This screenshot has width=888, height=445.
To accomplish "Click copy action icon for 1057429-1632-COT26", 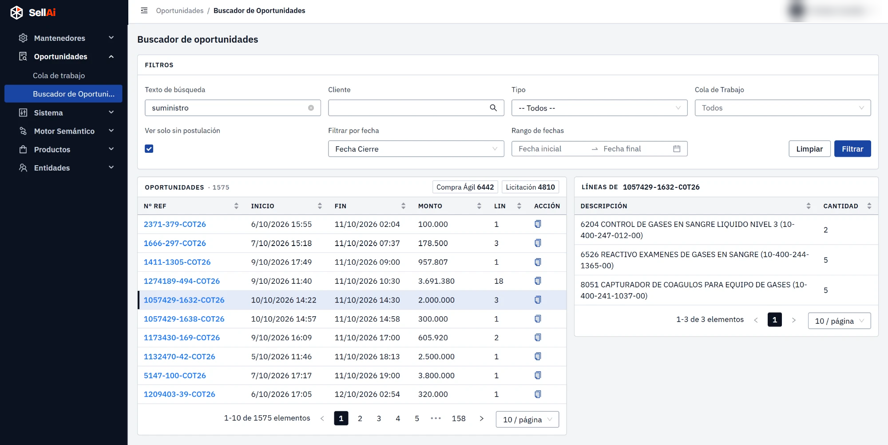I will click(x=538, y=300).
